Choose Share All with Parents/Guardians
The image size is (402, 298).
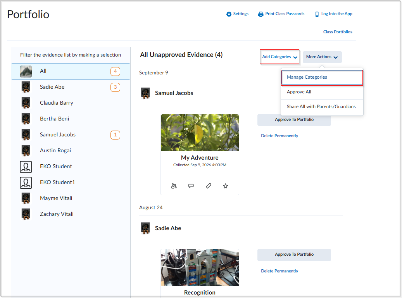coord(322,107)
